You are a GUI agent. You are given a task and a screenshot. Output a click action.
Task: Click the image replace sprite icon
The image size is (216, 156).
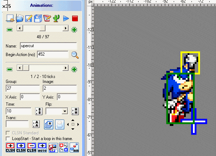tap(53, 147)
